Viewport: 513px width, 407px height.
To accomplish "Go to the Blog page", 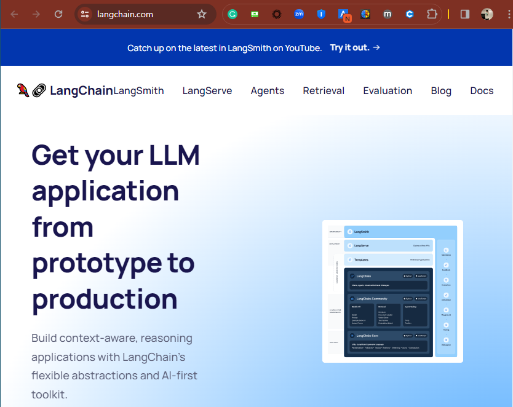I will pyautogui.click(x=441, y=90).
